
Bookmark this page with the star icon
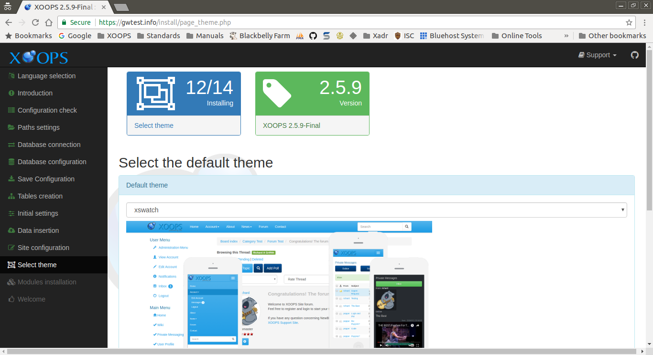630,22
